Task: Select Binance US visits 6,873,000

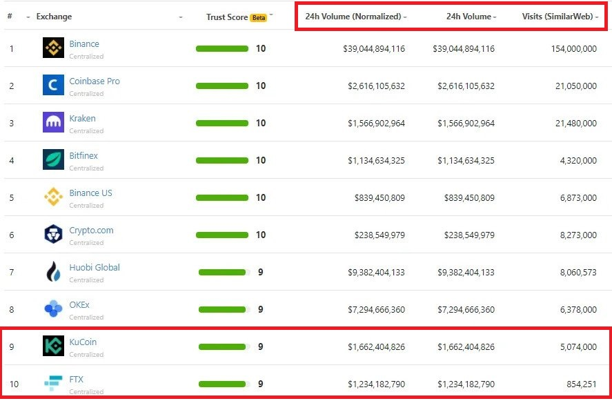Action: [x=578, y=198]
